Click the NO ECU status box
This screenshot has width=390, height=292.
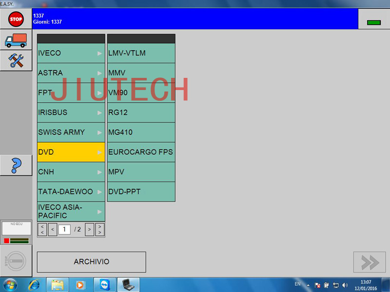tap(17, 228)
